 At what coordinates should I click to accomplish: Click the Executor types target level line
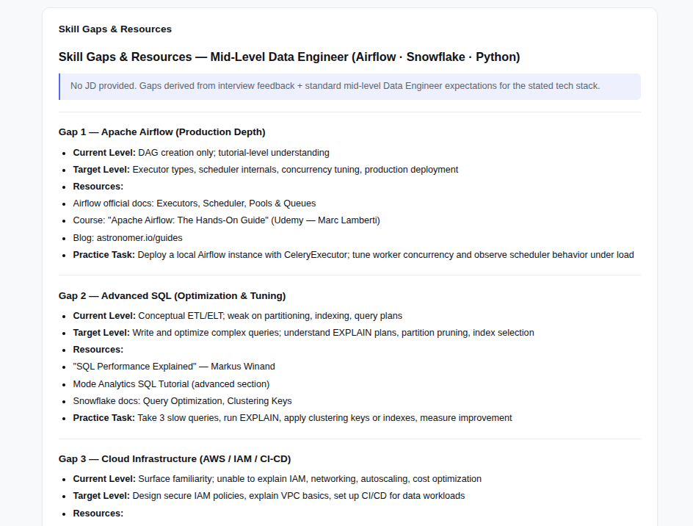pos(266,170)
